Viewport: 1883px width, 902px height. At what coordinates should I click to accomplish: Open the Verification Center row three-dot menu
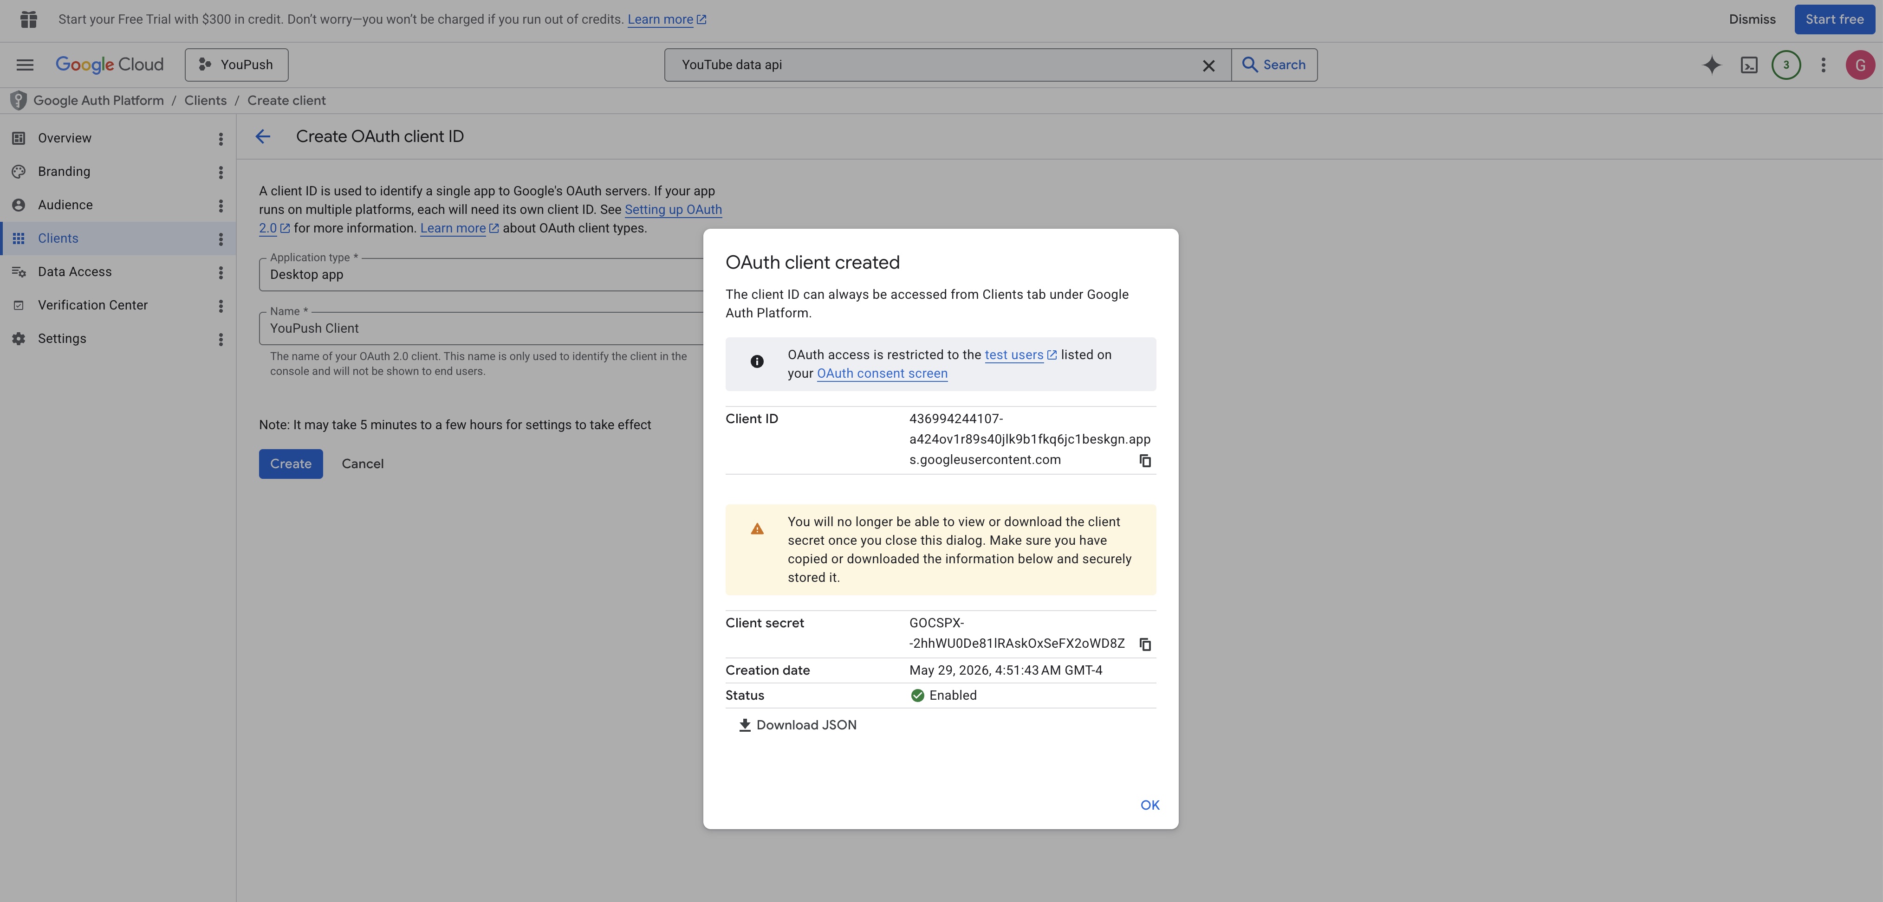pyautogui.click(x=220, y=306)
